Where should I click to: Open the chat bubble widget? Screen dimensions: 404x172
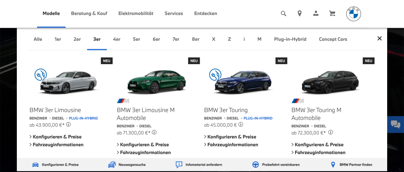click(395, 124)
